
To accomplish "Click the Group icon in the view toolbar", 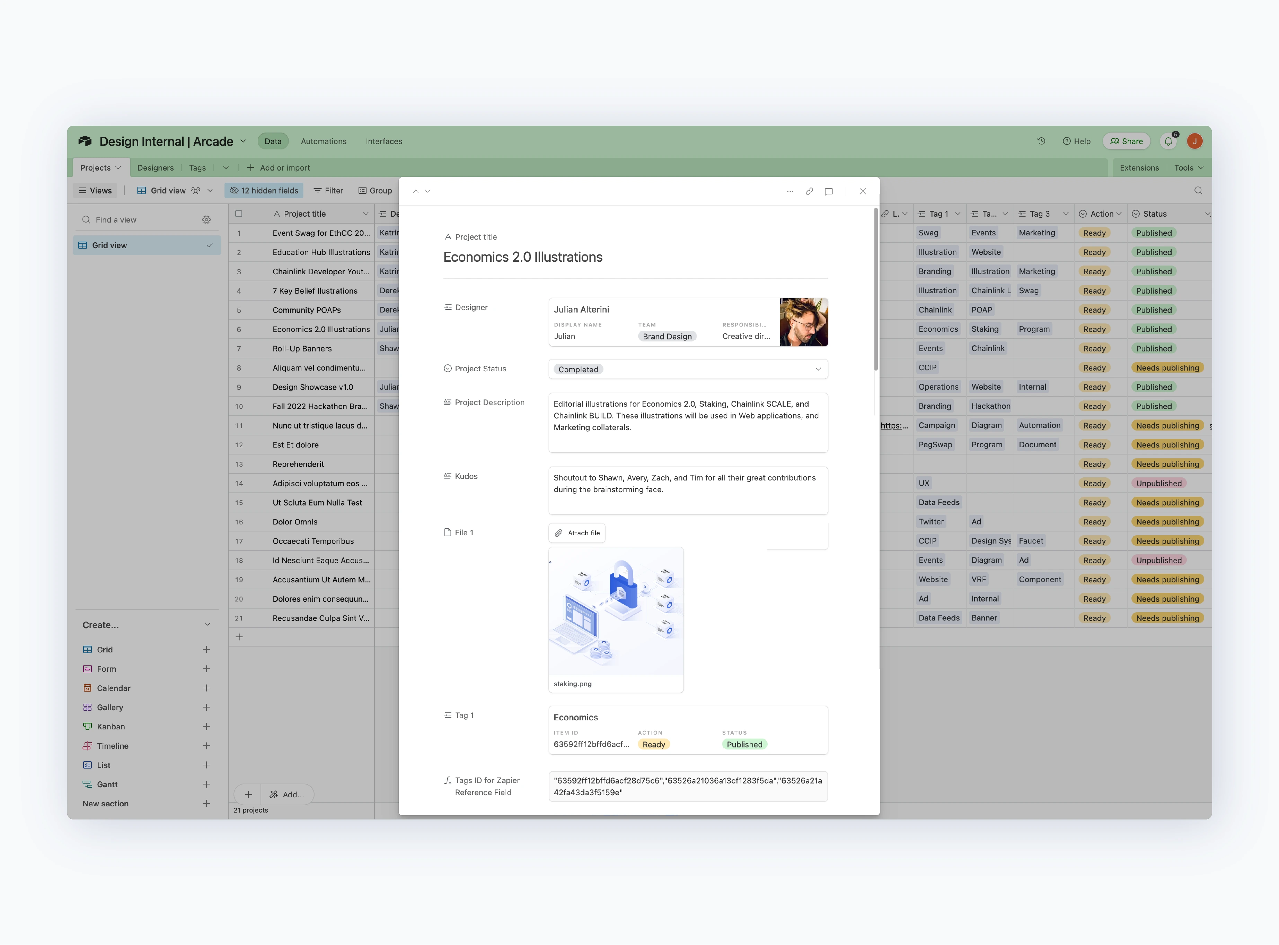I will pos(363,190).
